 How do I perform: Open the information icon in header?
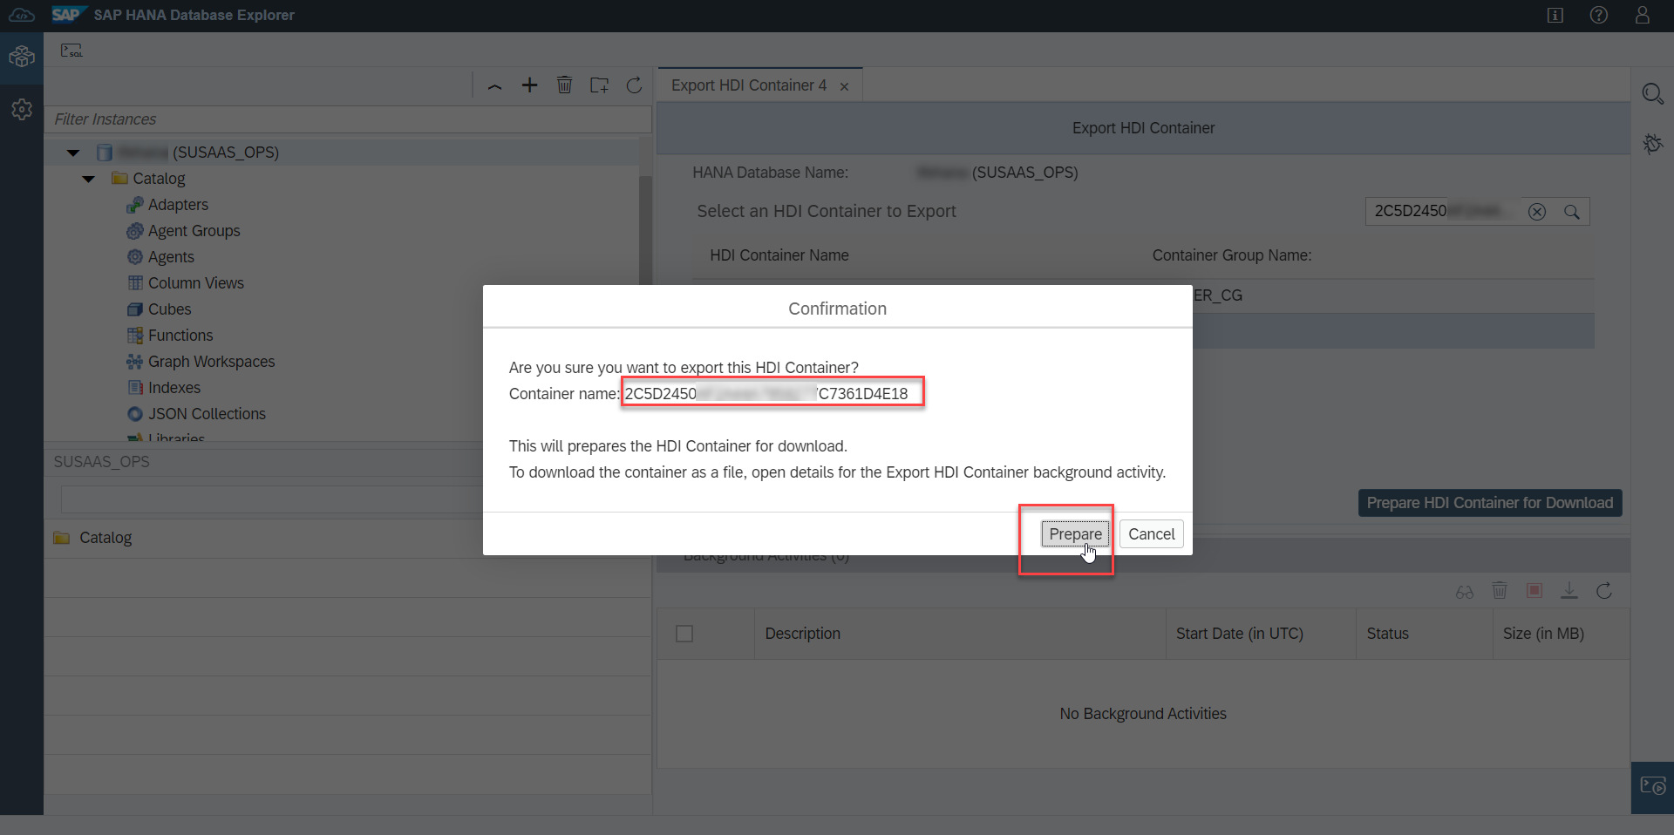click(x=1555, y=15)
